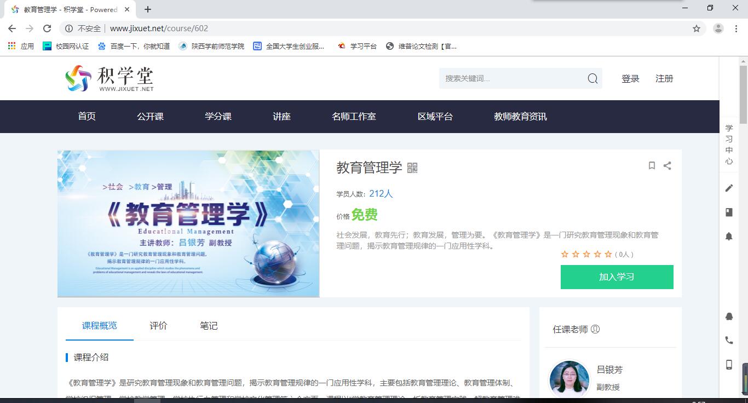The height and width of the screenshot is (403, 748).
Task: Click the search magnifier icon
Action: click(592, 79)
